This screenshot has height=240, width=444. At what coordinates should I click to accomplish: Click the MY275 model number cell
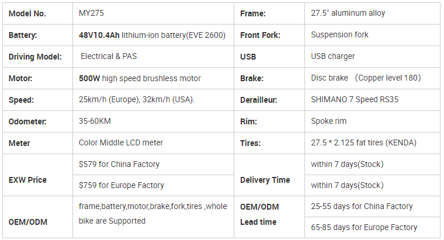(153, 13)
